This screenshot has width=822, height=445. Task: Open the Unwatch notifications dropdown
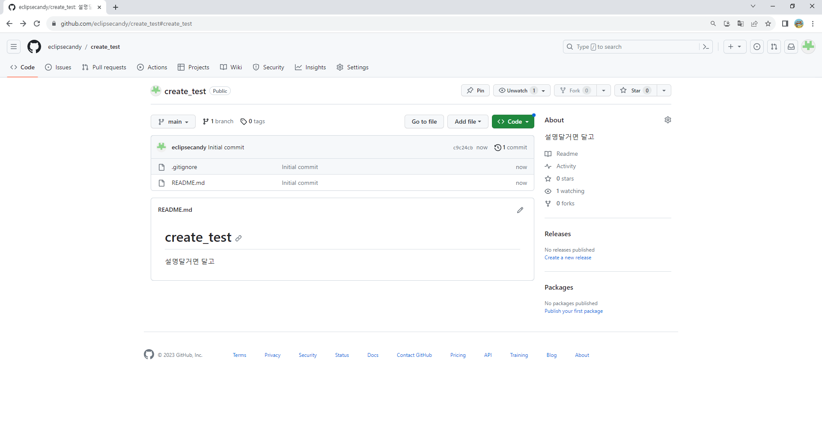point(521,90)
